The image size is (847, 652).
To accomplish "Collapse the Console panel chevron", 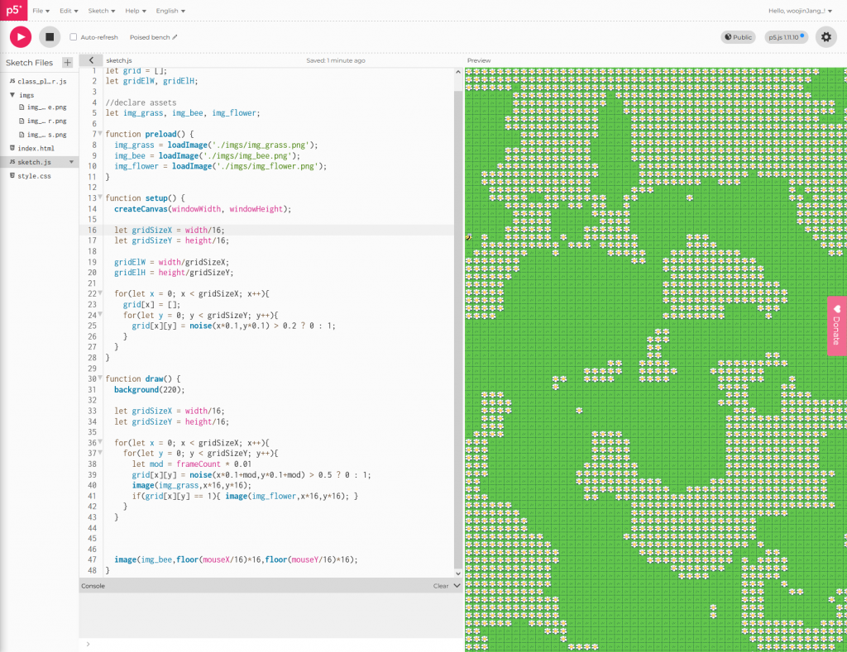I will coord(457,586).
